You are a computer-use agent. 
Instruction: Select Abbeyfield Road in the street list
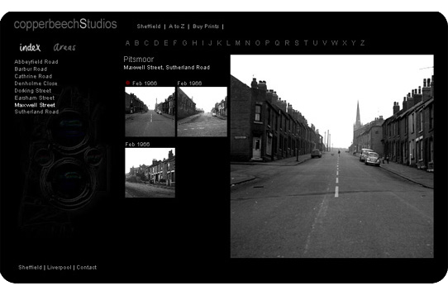[x=36, y=62]
